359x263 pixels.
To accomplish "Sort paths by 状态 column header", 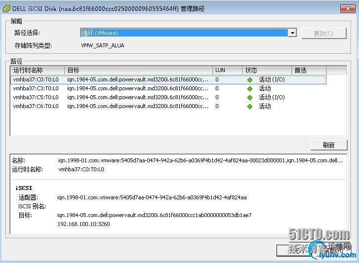I will [267, 70].
